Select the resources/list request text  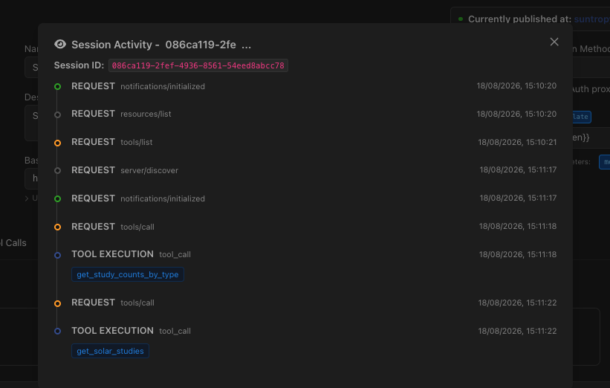coord(146,114)
